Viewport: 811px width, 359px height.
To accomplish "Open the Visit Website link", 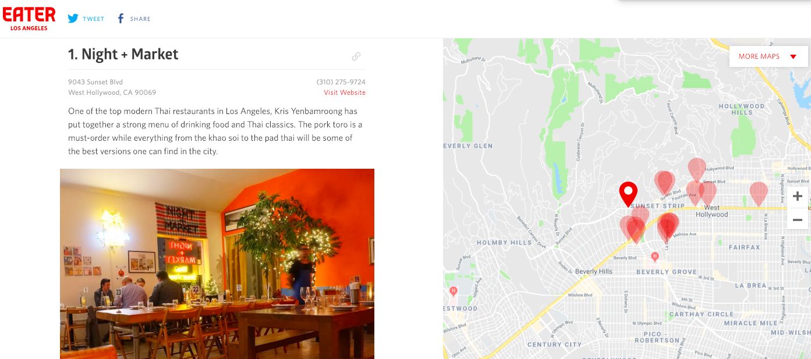I will (x=345, y=93).
